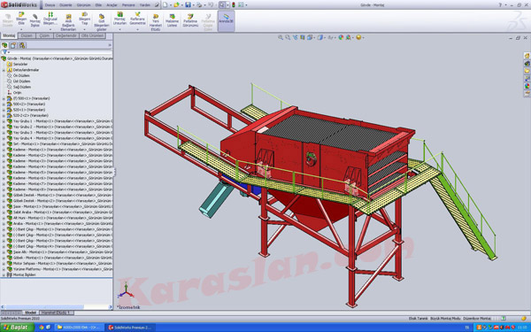Expand the Yay Grubu 1 tree node

click(4, 121)
